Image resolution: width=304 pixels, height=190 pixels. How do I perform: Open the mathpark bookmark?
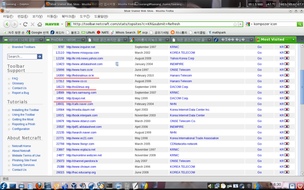tap(217, 32)
